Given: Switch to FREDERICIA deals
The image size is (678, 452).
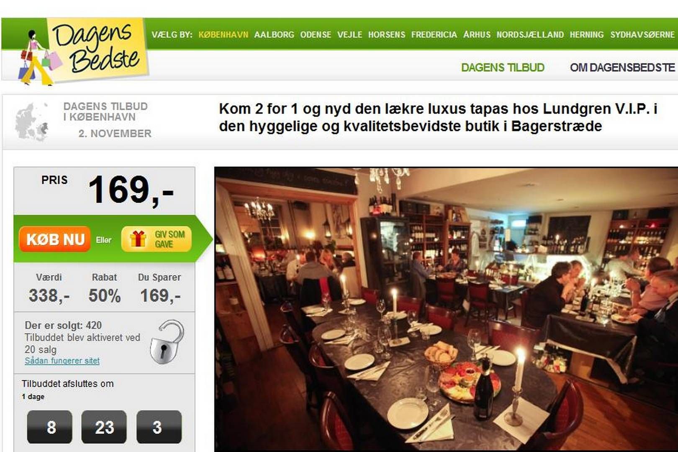Looking at the screenshot, I should click(x=434, y=35).
